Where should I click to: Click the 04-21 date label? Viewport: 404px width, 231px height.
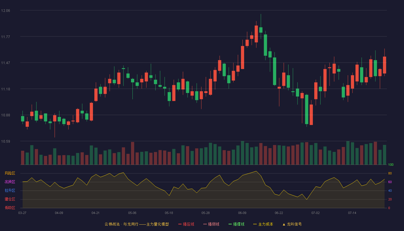(x=96, y=213)
